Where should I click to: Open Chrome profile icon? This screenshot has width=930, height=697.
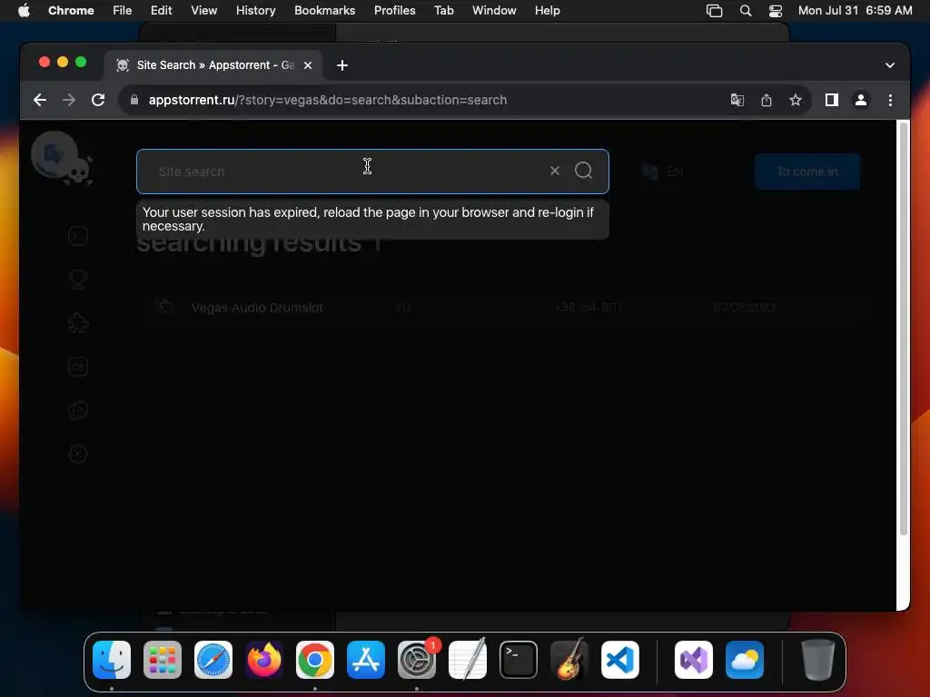(x=861, y=100)
